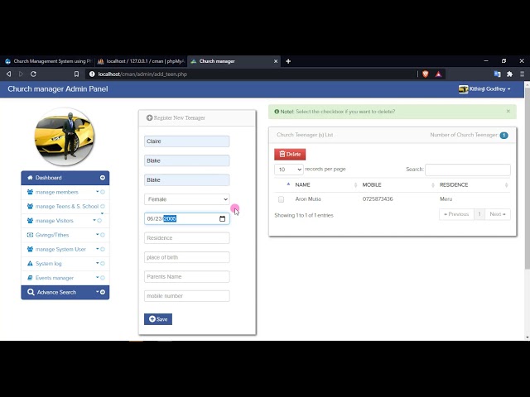Click the profile photo with yellow car

coord(65,136)
